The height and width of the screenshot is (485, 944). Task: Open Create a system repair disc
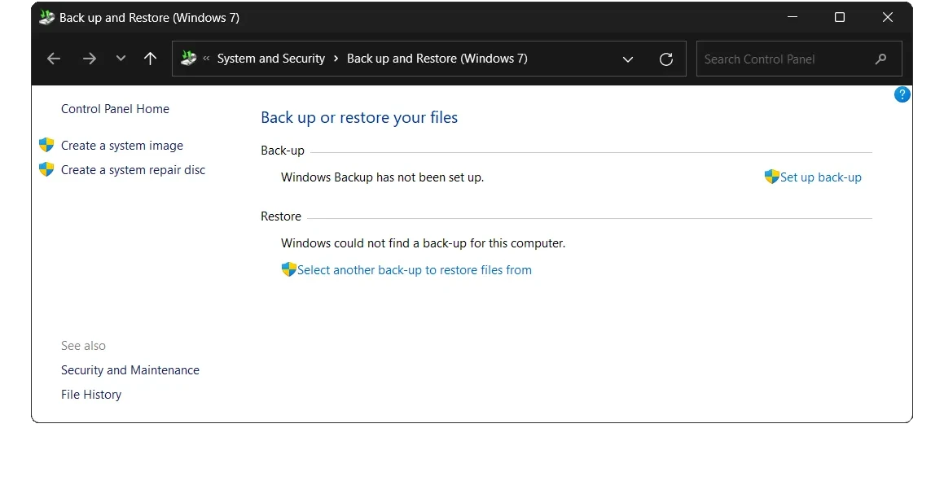pyautogui.click(x=133, y=170)
